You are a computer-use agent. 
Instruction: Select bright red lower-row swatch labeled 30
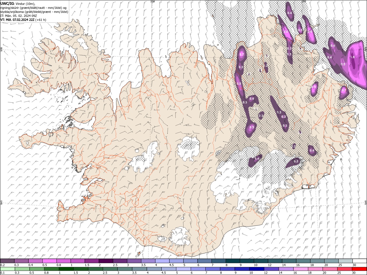pos(360,269)
